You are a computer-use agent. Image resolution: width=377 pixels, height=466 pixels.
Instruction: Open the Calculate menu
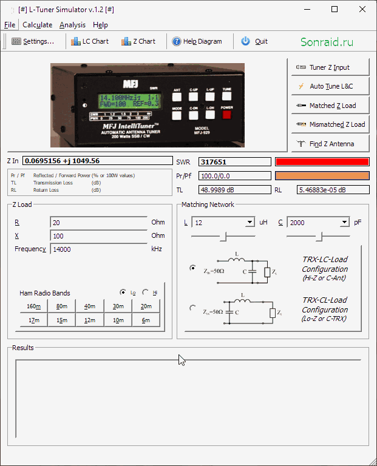38,25
